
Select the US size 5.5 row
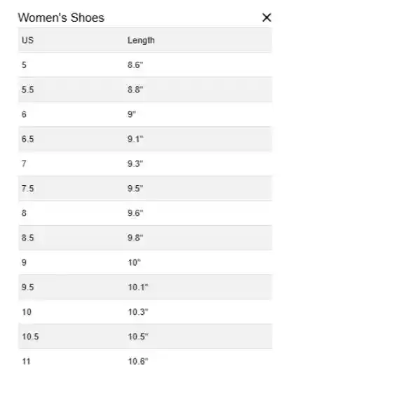coord(145,90)
